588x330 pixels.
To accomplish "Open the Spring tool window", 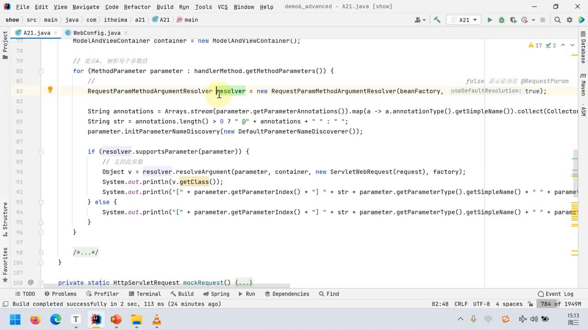I will coord(216,294).
